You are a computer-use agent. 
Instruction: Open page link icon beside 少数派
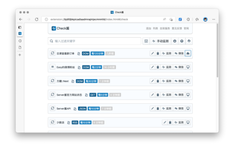click(x=68, y=123)
